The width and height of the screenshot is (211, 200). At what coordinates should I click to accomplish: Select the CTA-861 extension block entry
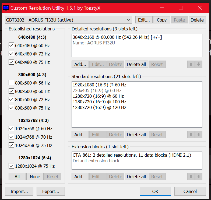coord(133,155)
